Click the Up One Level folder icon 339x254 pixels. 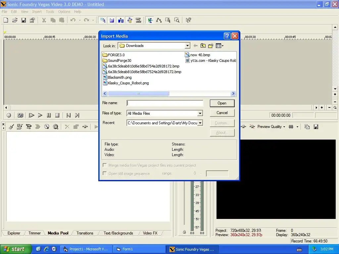pos(203,46)
